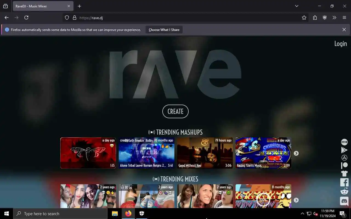Image resolution: width=351 pixels, height=219 pixels.
Task: Open the Firefox extensions puzzle icon
Action: (x=315, y=18)
